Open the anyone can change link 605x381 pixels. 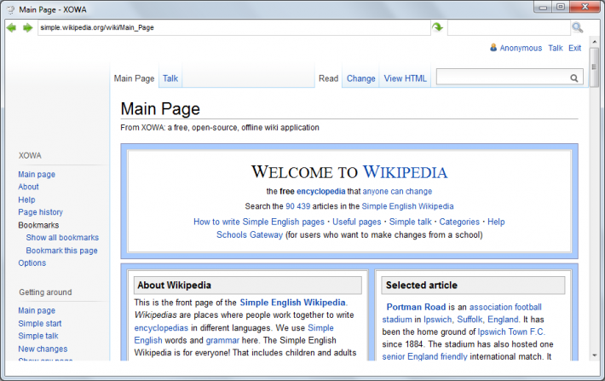pos(397,192)
